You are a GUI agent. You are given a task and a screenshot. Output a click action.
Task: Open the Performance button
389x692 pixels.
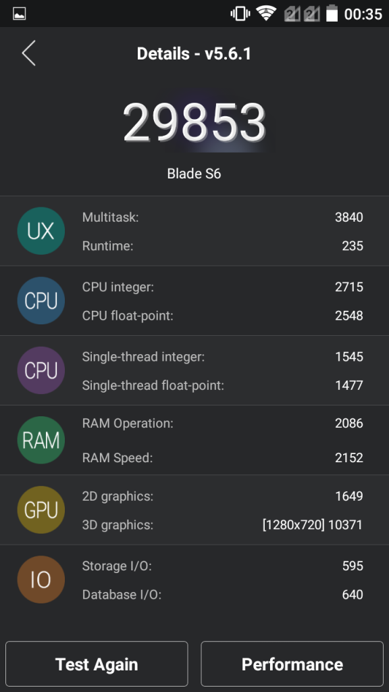click(292, 664)
